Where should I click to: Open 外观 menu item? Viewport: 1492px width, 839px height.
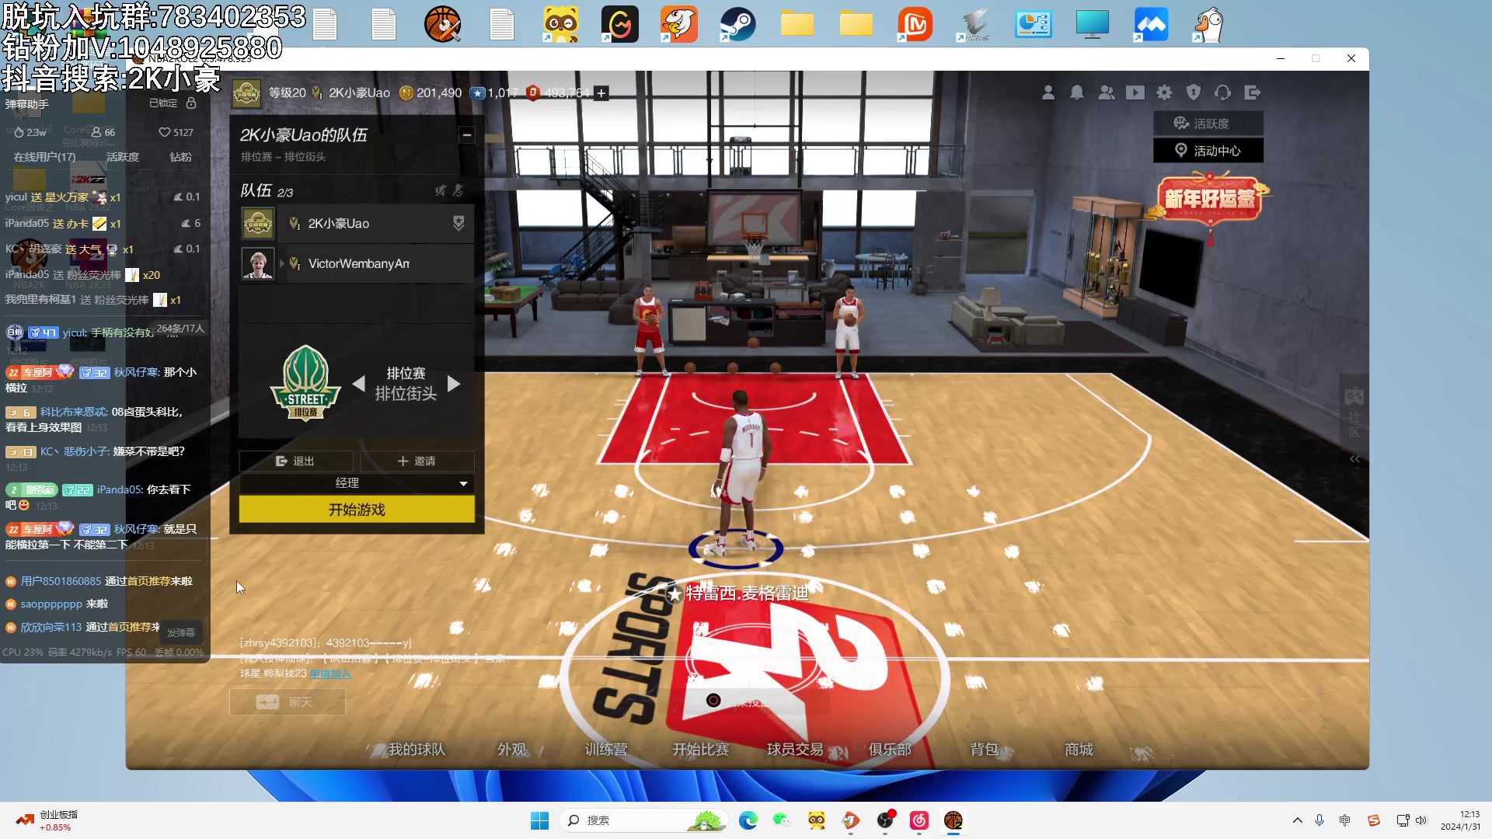(512, 750)
